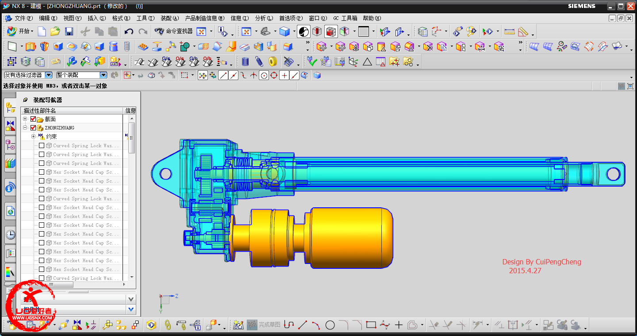Click the Line sketch tool in bottom toolbar
Screen dimensions: 637x336
click(303, 325)
